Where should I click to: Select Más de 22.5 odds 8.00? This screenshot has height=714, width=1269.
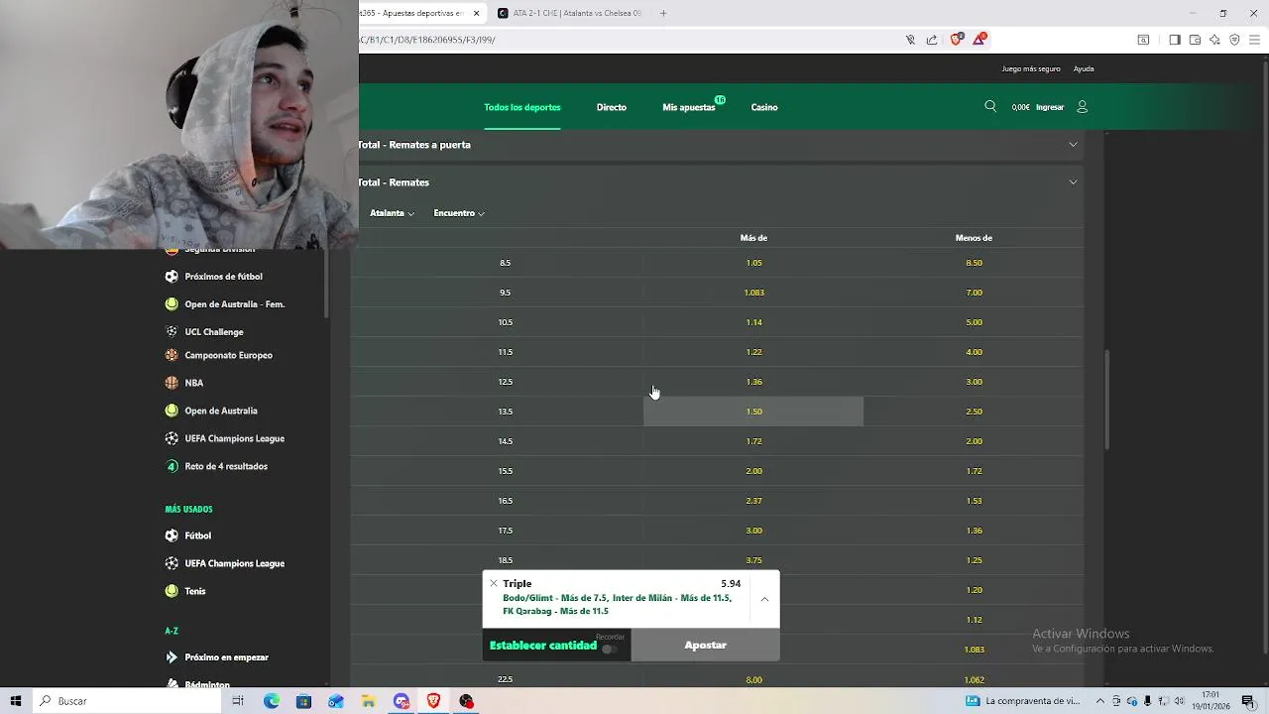point(753,679)
